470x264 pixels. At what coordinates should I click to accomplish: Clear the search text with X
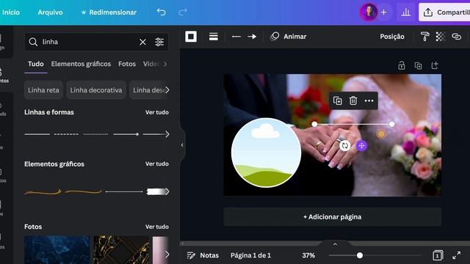point(142,42)
